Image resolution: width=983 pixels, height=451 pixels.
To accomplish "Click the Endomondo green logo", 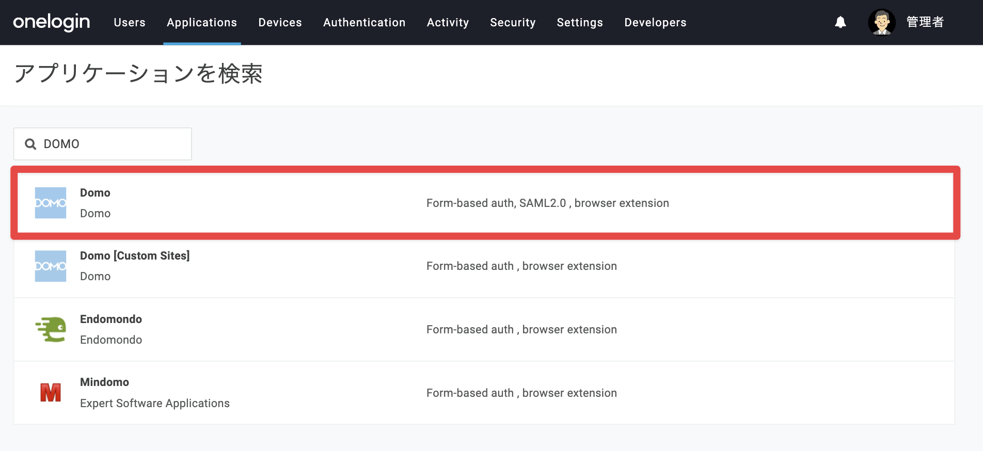I will click(51, 329).
